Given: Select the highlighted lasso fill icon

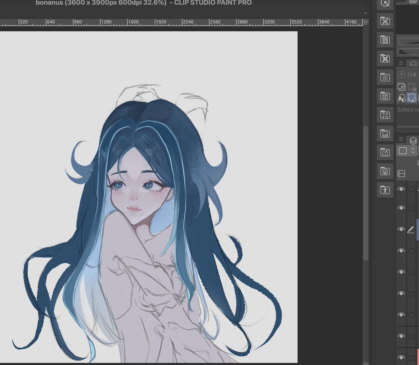Looking at the screenshot, I should 412,98.
